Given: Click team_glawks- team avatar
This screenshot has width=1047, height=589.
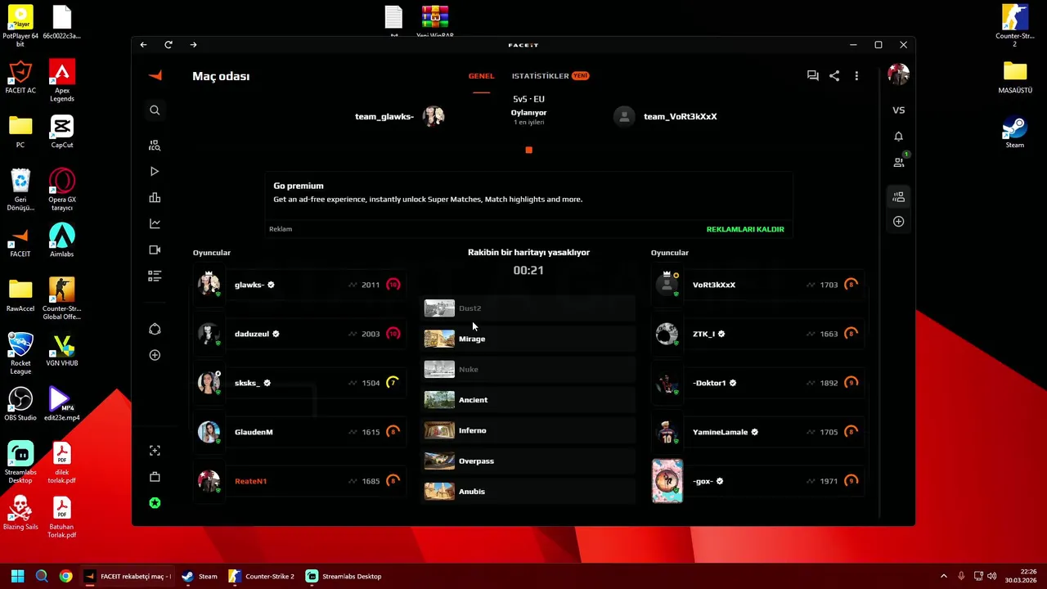Looking at the screenshot, I should tap(434, 116).
